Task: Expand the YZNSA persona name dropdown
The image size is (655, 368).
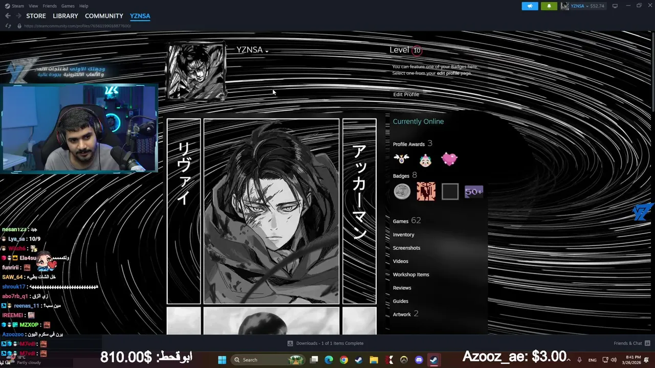Action: [x=267, y=51]
